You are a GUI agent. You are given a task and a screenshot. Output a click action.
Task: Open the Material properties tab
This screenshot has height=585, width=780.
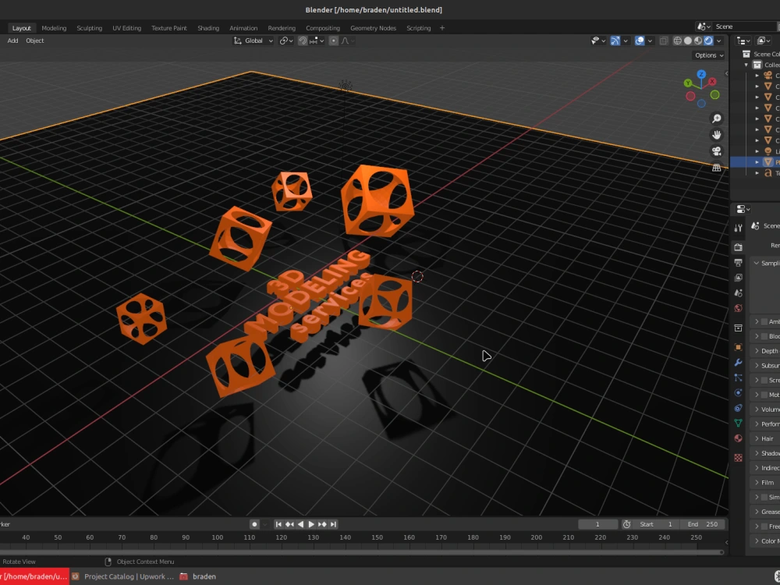click(738, 438)
